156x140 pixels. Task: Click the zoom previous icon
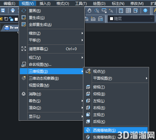coord(111,11)
